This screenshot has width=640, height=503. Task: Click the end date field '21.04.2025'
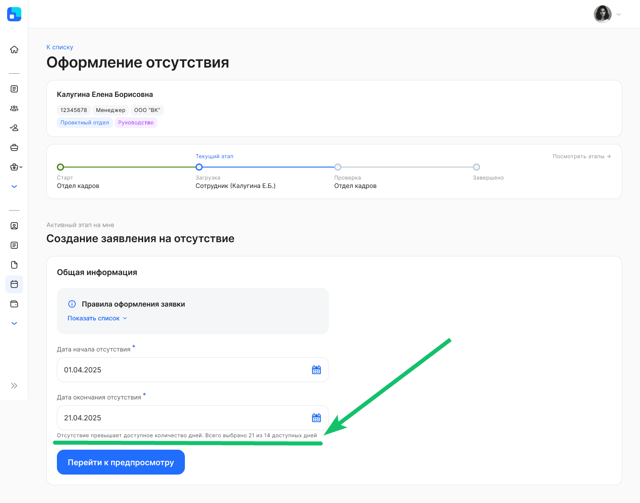pyautogui.click(x=193, y=418)
